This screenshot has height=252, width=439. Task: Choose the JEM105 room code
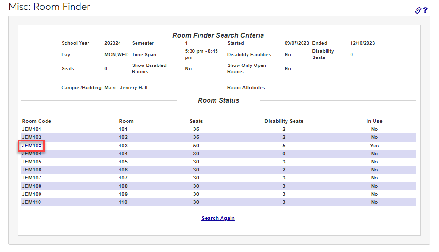tap(32, 162)
